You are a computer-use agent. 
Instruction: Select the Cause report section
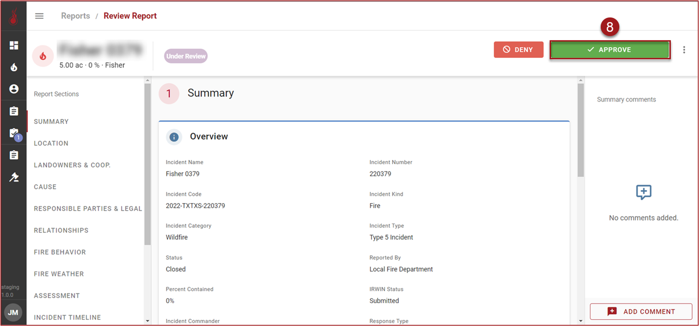(45, 187)
